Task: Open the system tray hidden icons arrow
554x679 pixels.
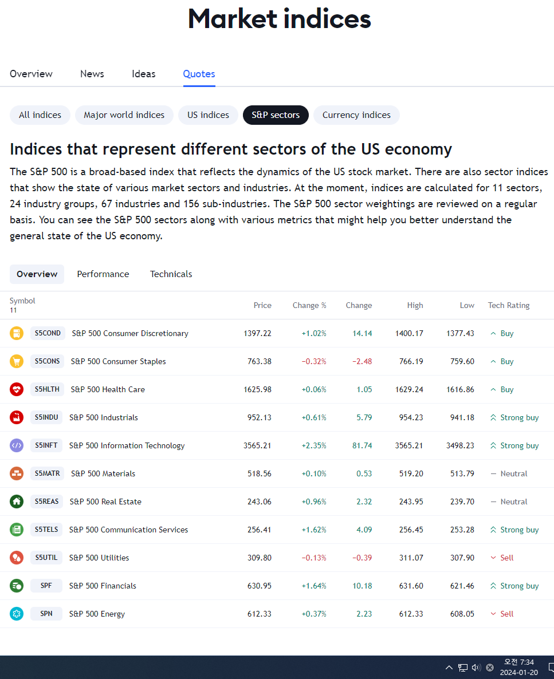Action: pos(449,668)
